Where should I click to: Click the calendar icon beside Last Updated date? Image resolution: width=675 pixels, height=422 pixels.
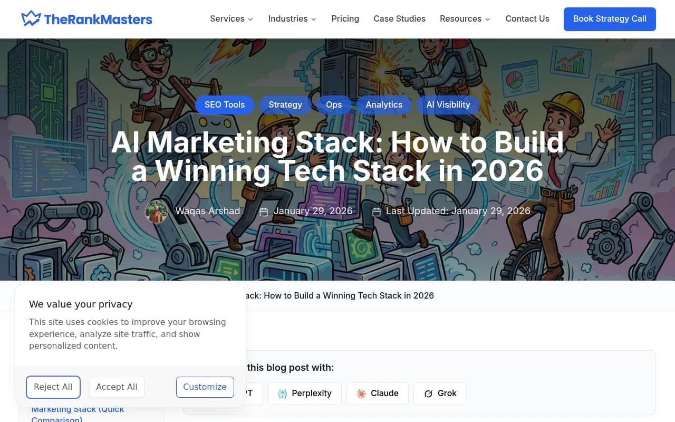click(x=376, y=212)
